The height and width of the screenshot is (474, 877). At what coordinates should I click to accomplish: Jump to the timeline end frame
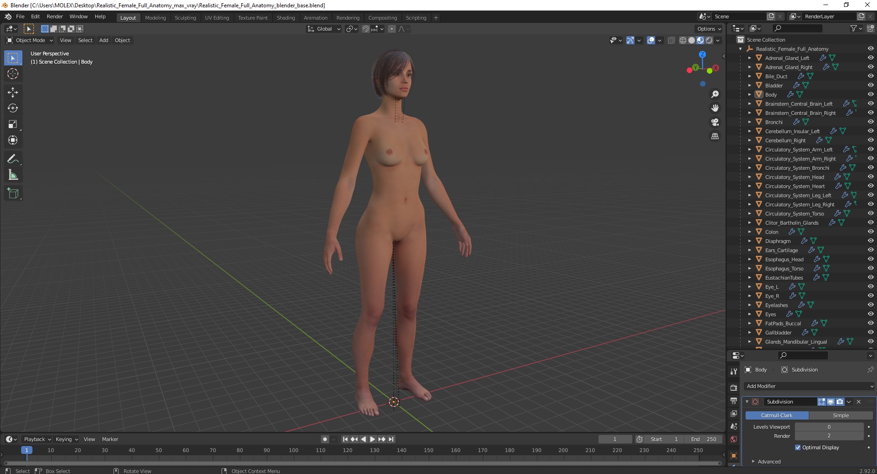[391, 439]
